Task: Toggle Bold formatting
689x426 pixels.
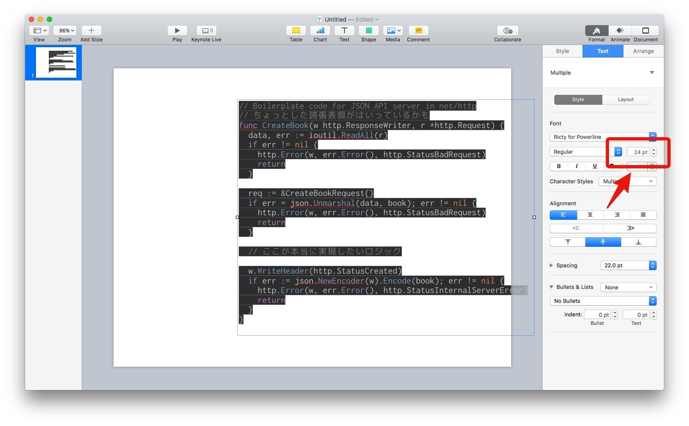Action: point(559,166)
